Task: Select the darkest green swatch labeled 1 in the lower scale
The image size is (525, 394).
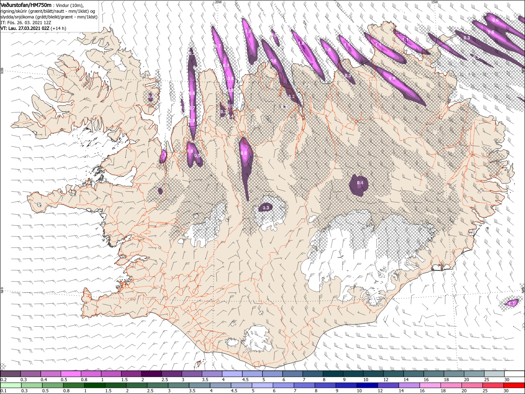Action: click(x=95, y=385)
